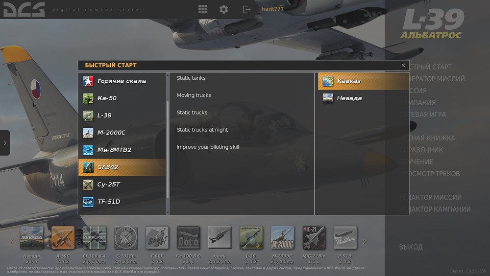Select the Bf 109 K-4 Kurfurst module icon
Screen dimensions: 490x276
(95, 238)
